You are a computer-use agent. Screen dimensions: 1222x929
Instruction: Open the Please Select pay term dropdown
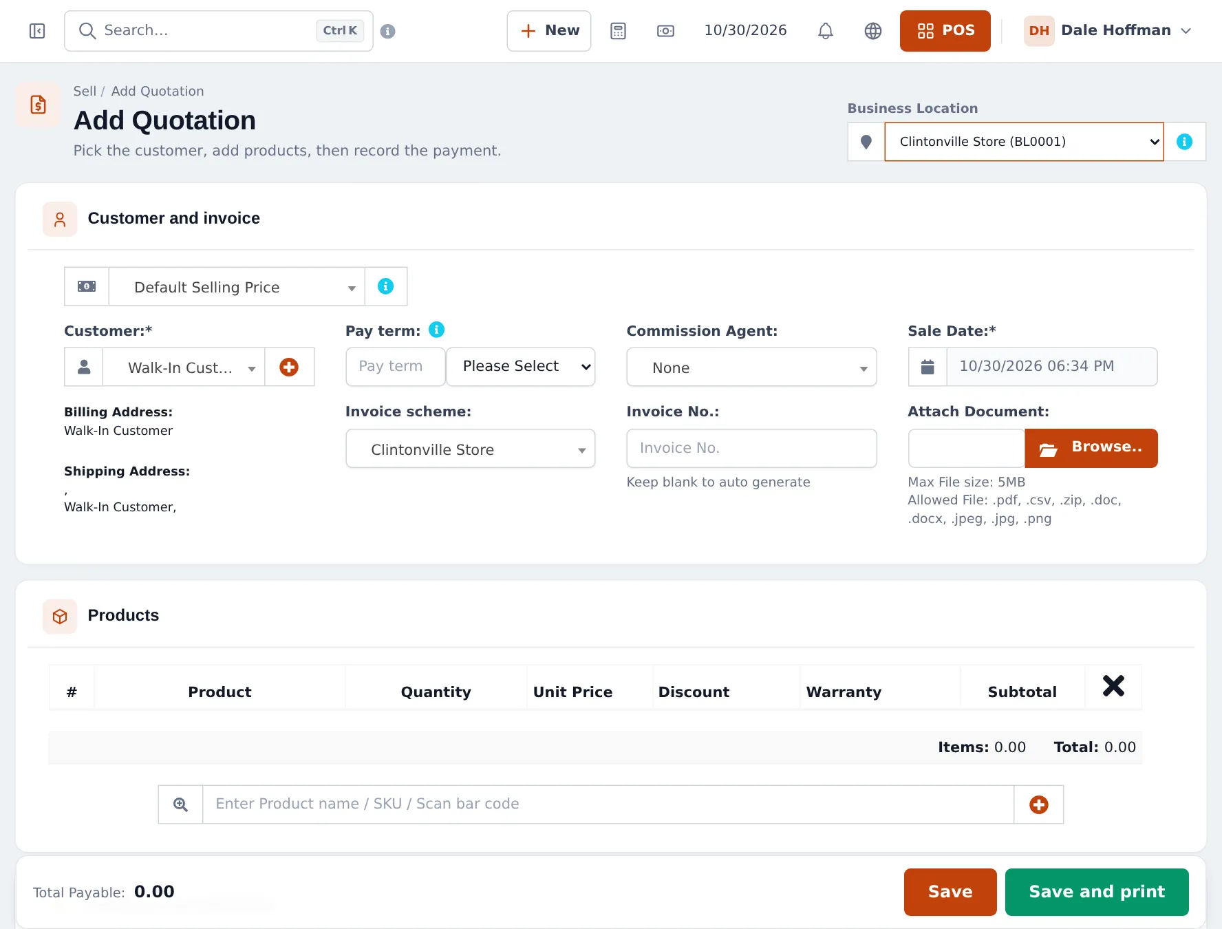pos(521,367)
